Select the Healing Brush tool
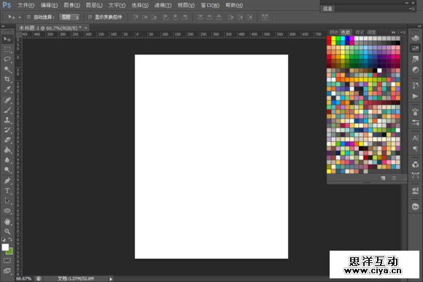This screenshot has width=423, height=282. tap(7, 100)
